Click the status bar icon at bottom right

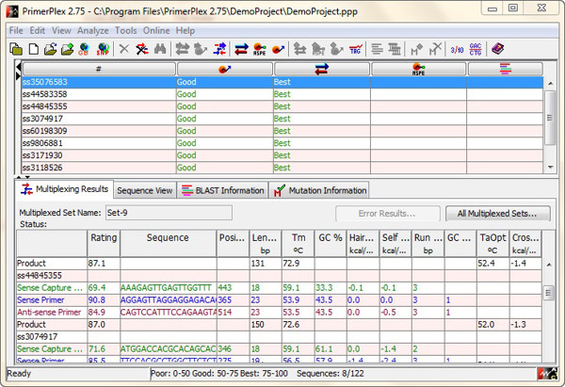click(548, 374)
